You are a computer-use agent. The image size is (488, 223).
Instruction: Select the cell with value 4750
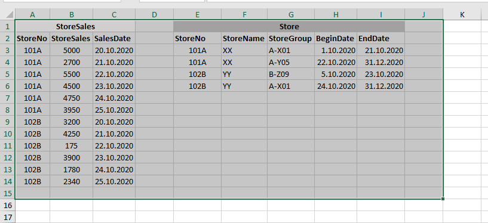(71, 98)
